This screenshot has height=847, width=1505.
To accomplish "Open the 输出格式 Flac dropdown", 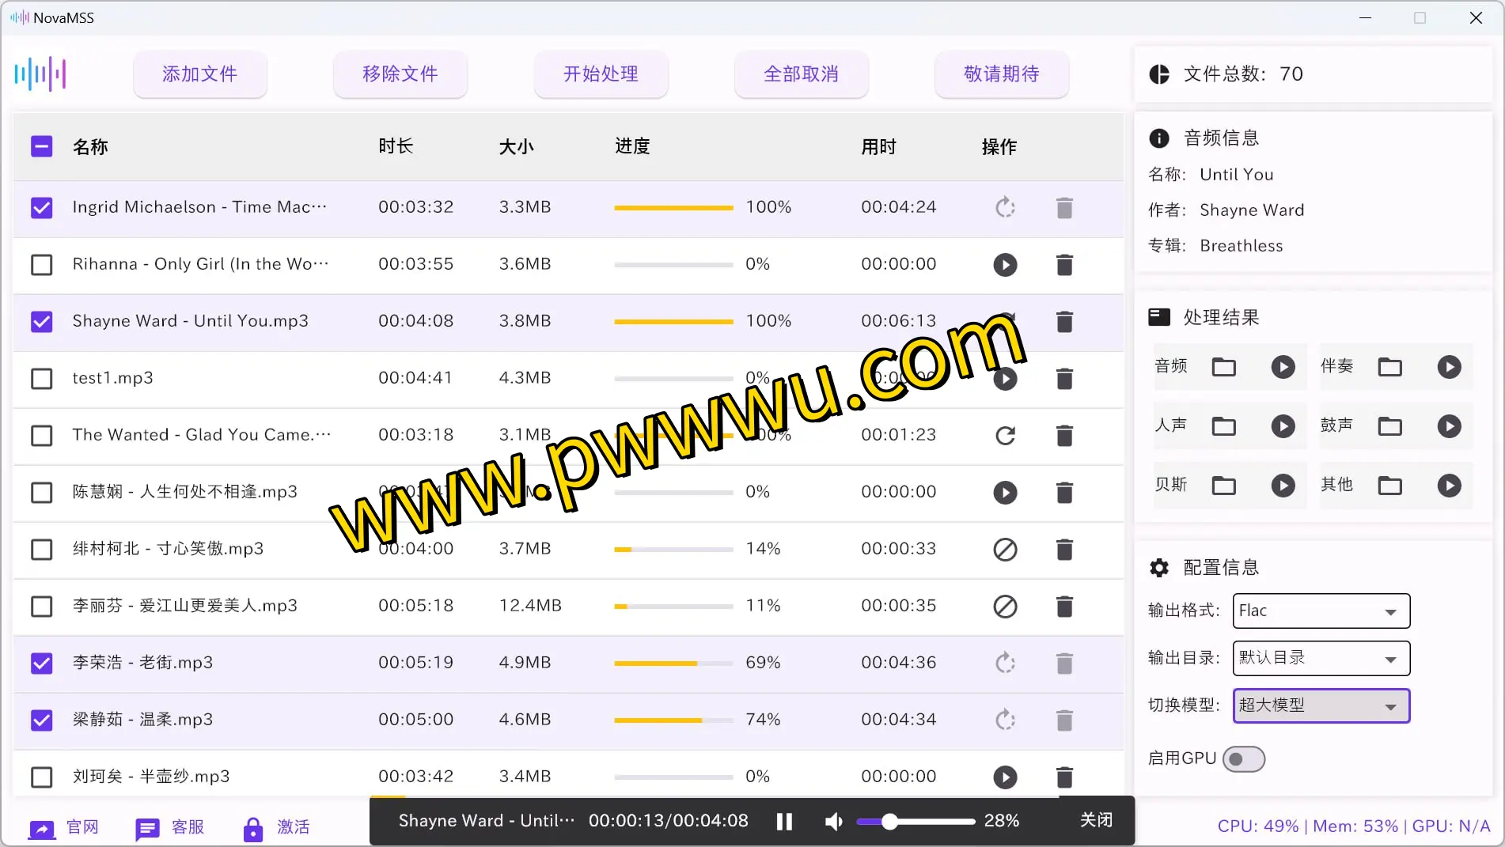I will pyautogui.click(x=1321, y=611).
